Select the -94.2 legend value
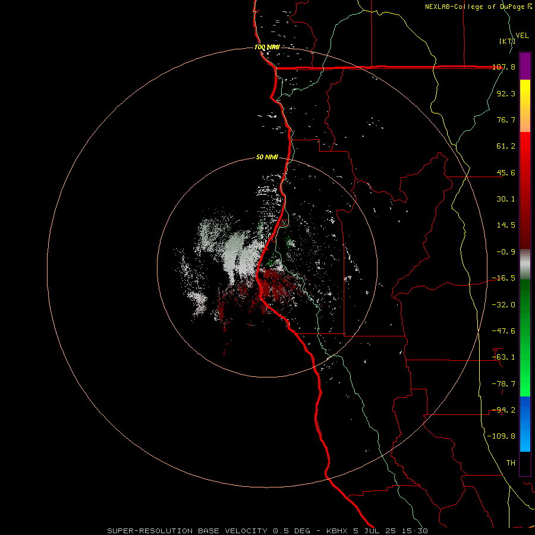The image size is (535, 535). coord(503,410)
